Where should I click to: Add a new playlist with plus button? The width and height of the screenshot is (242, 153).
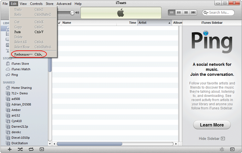(10, 149)
